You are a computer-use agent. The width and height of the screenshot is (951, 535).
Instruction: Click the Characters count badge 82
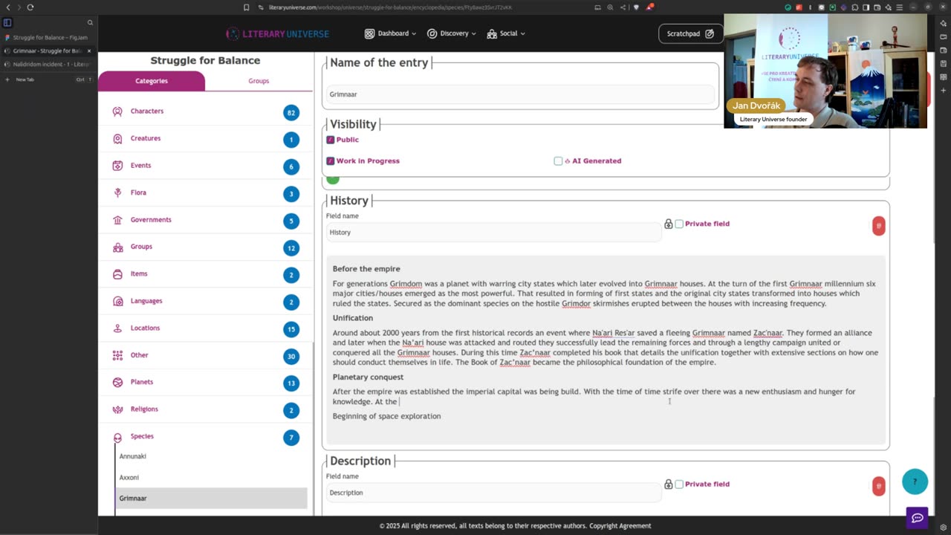pyautogui.click(x=291, y=113)
